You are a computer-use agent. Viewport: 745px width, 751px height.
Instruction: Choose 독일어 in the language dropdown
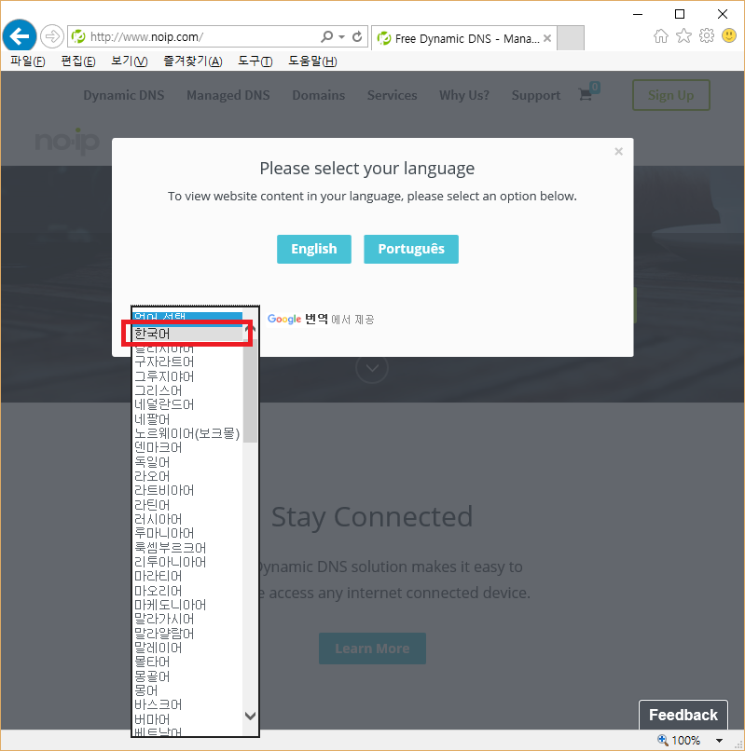(152, 462)
